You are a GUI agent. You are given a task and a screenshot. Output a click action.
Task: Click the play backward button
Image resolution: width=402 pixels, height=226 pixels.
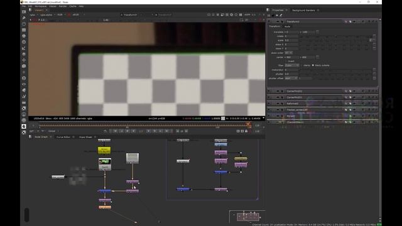[x=133, y=131]
